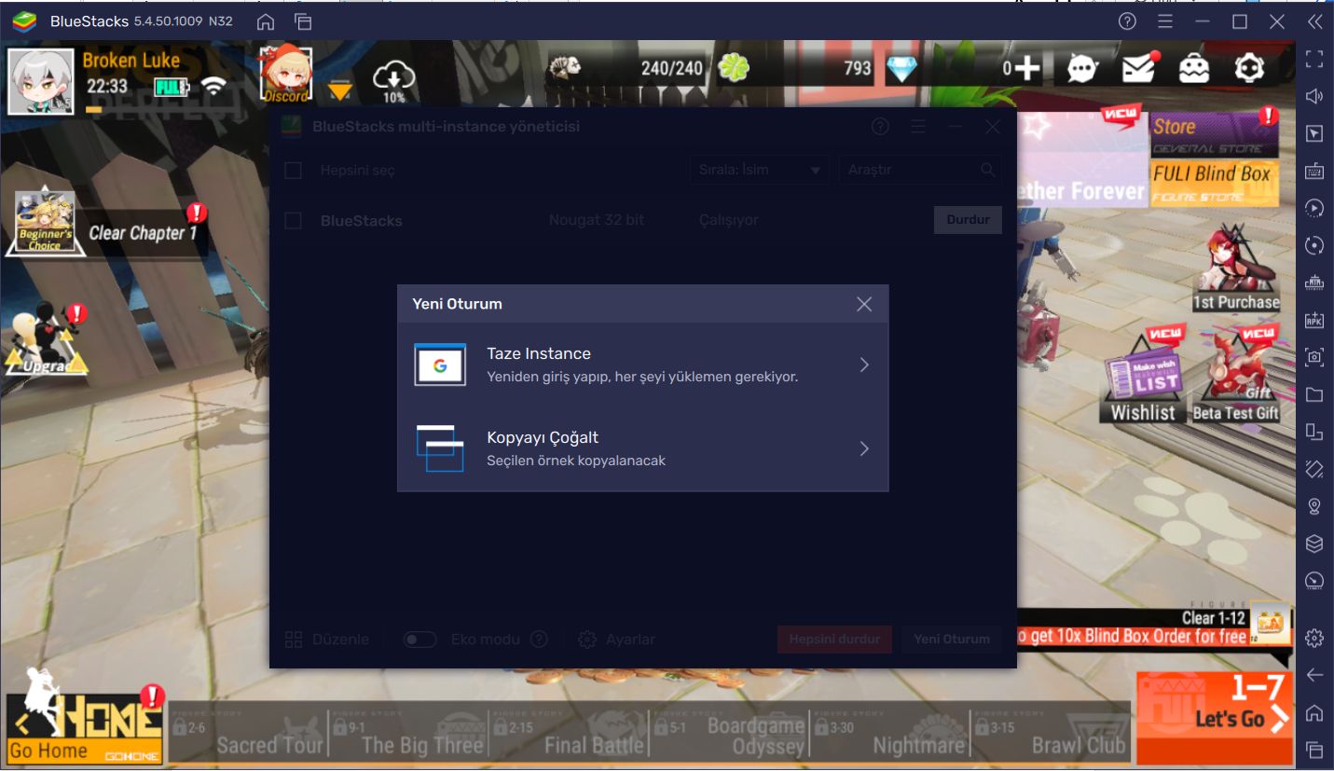Image resolution: width=1334 pixels, height=771 pixels.
Task: Open the Store General Store banner
Action: point(1215,135)
